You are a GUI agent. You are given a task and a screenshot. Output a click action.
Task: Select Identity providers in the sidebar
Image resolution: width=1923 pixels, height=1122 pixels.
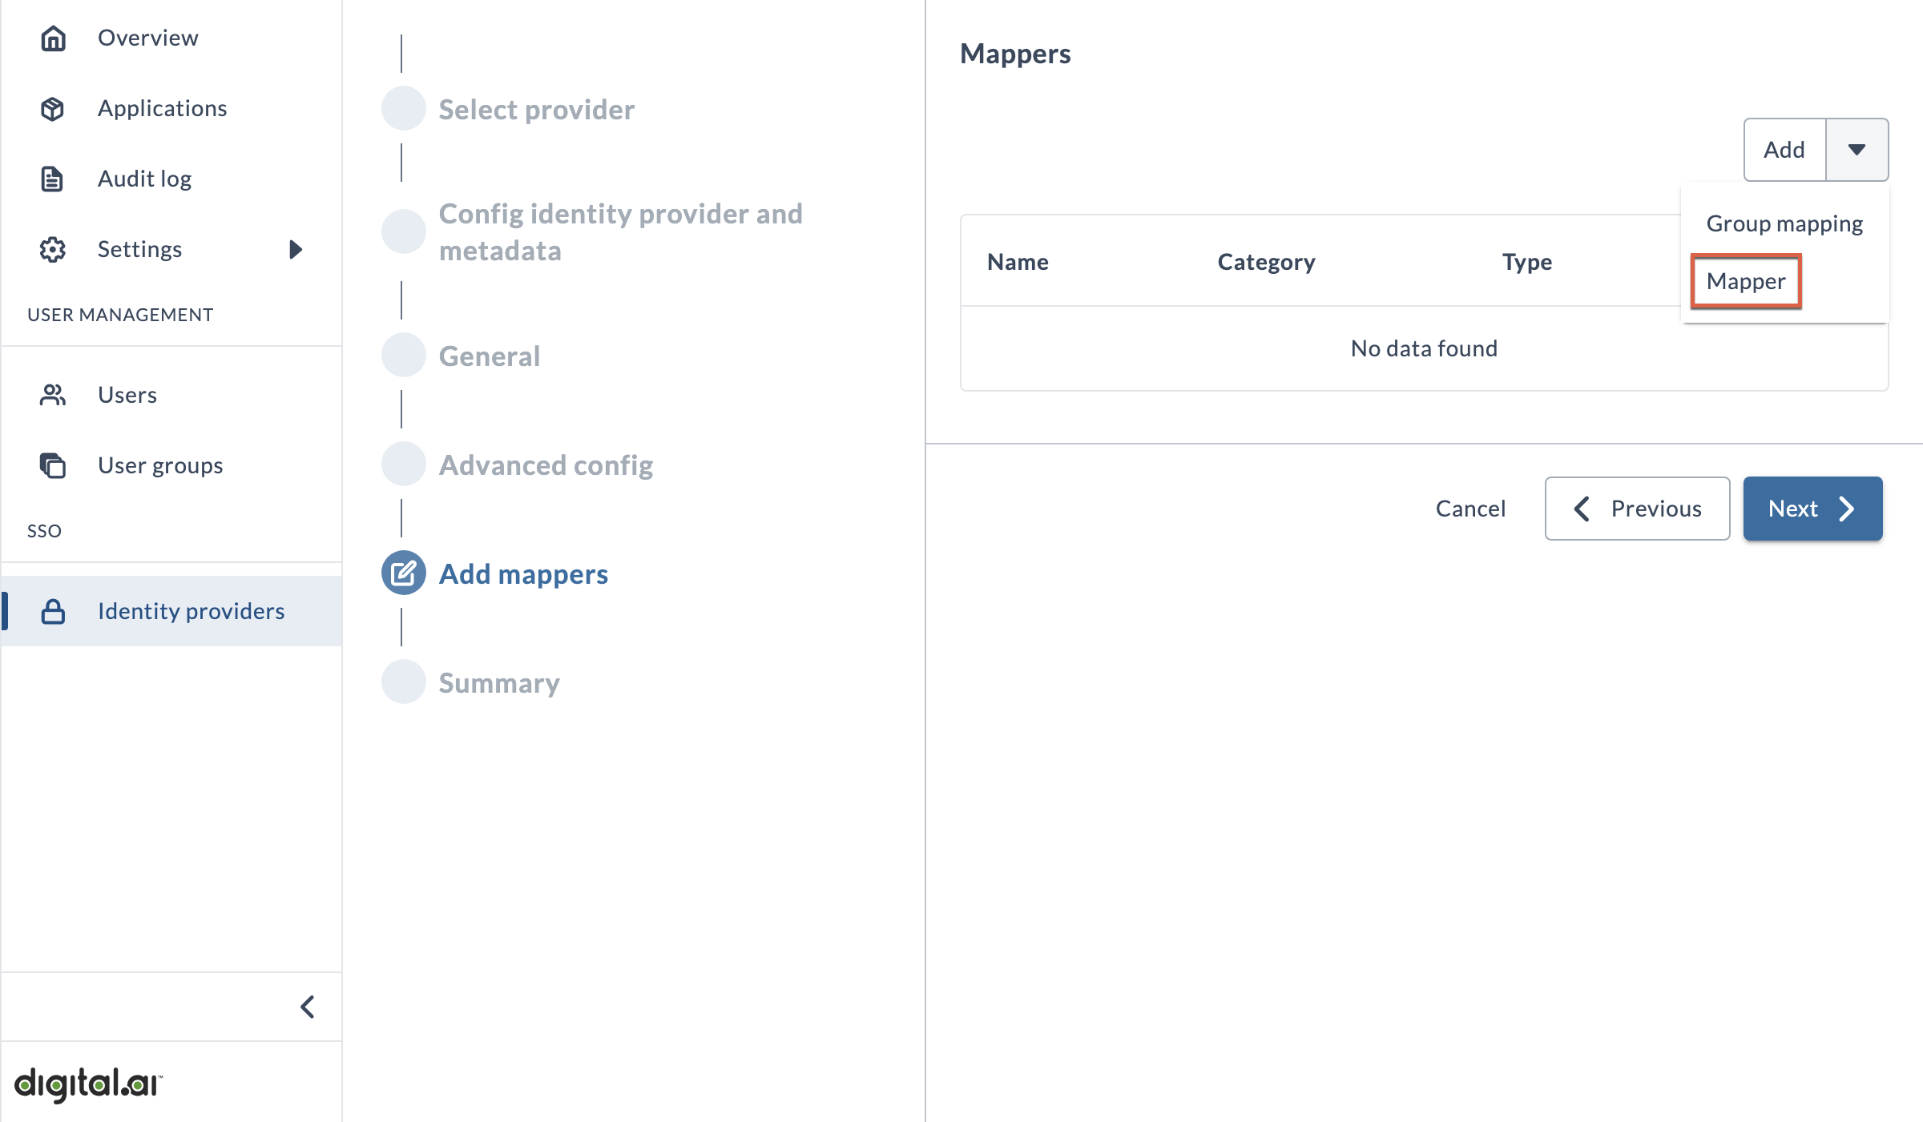pyautogui.click(x=171, y=611)
